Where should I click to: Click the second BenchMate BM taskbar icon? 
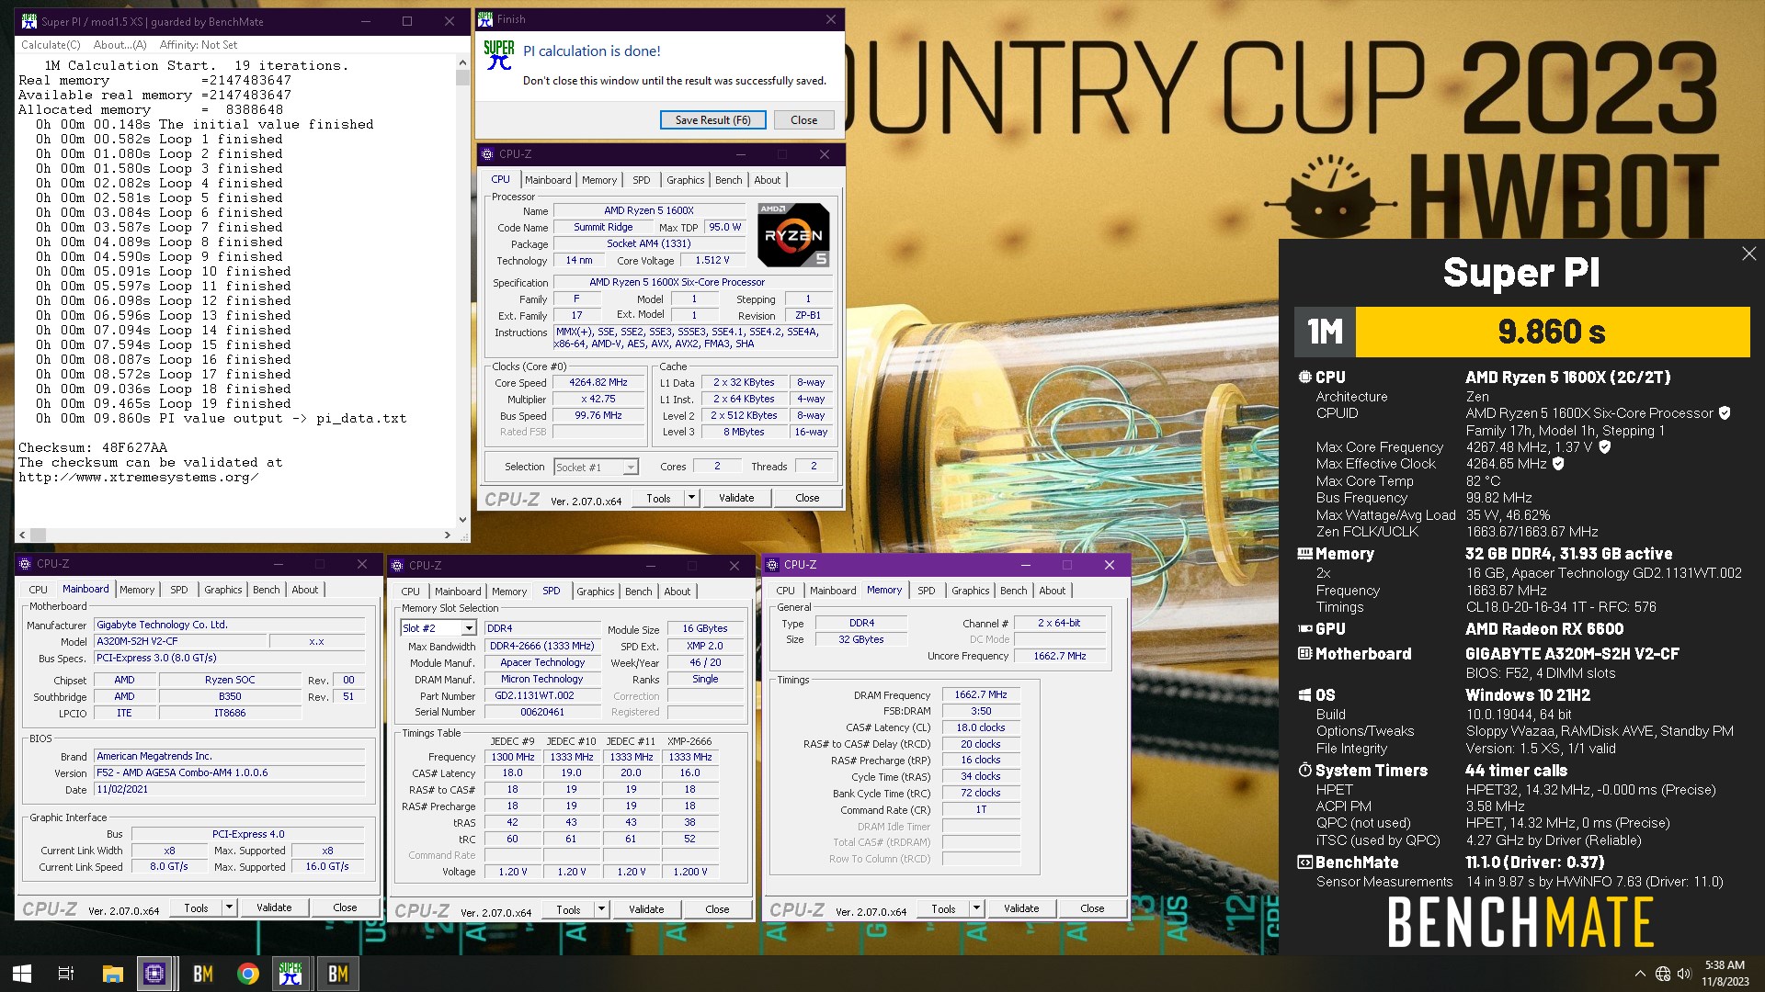pos(337,974)
